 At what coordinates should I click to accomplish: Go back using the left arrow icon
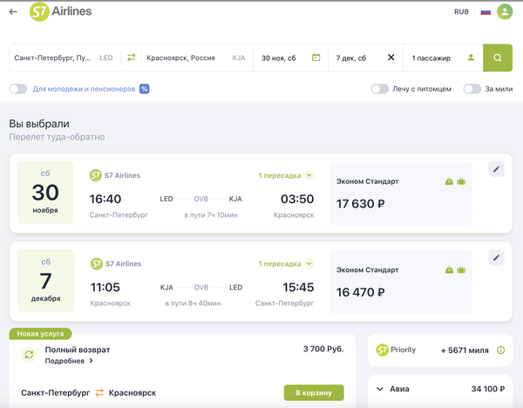click(x=13, y=11)
